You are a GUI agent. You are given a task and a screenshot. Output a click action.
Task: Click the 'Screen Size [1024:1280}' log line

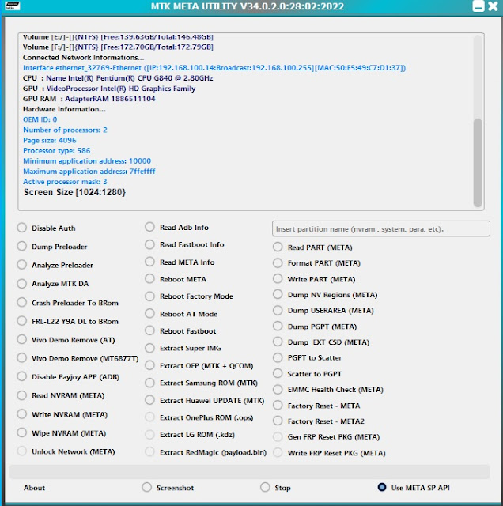click(x=74, y=192)
